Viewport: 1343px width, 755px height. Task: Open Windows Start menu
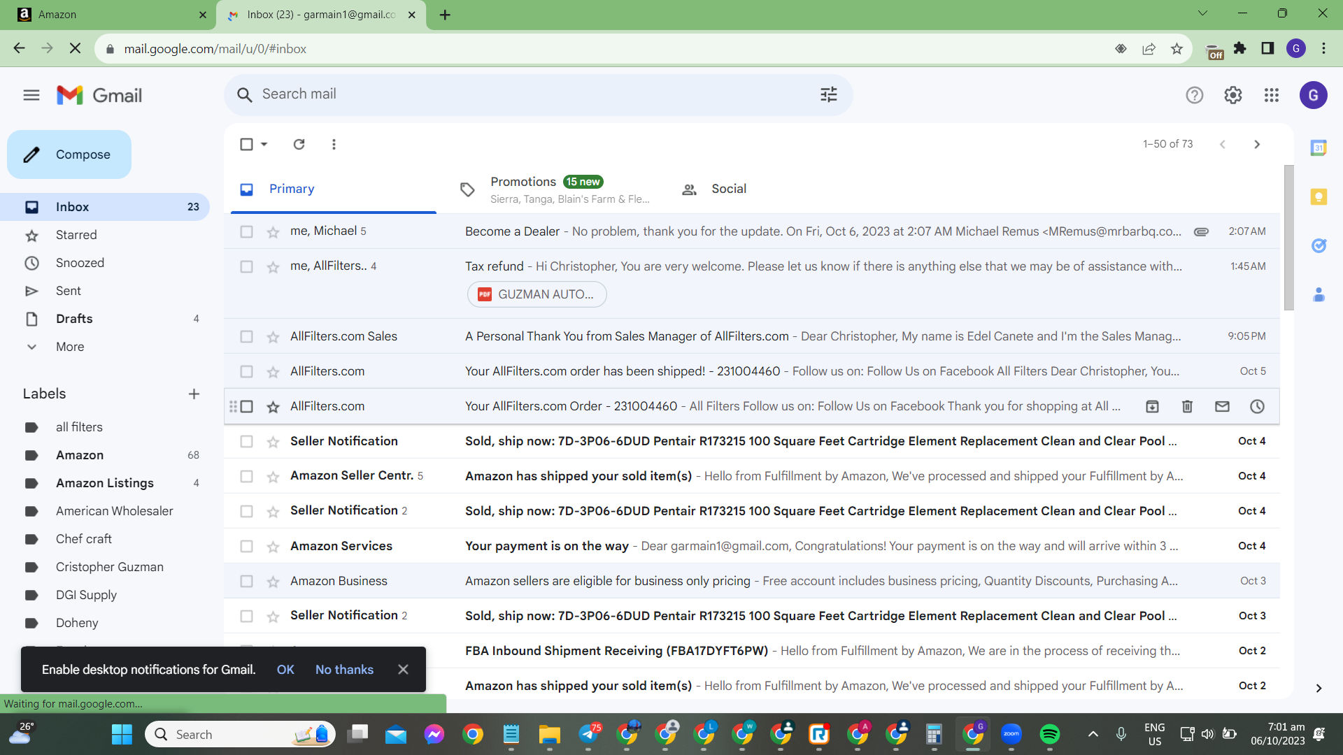(x=122, y=734)
